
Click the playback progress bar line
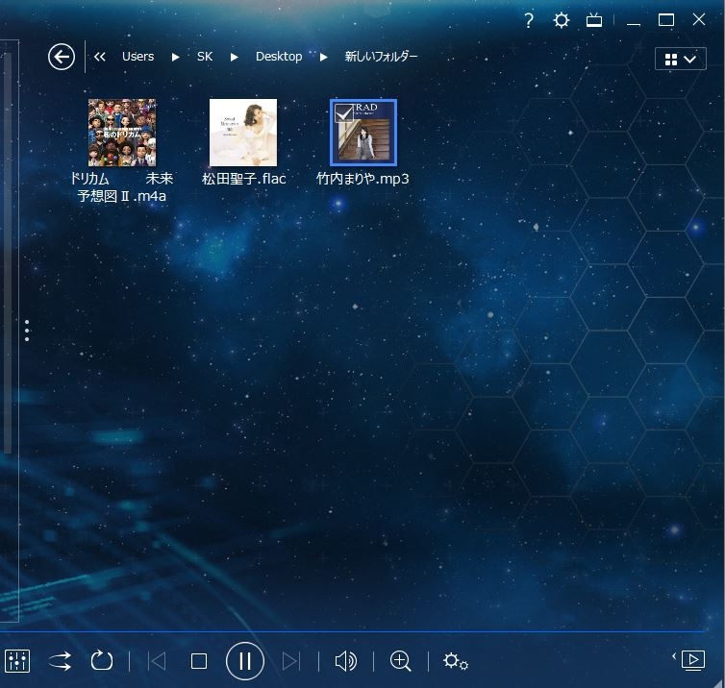[353, 631]
